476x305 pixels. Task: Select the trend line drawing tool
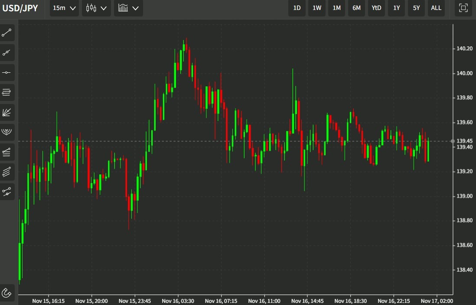coord(7,33)
